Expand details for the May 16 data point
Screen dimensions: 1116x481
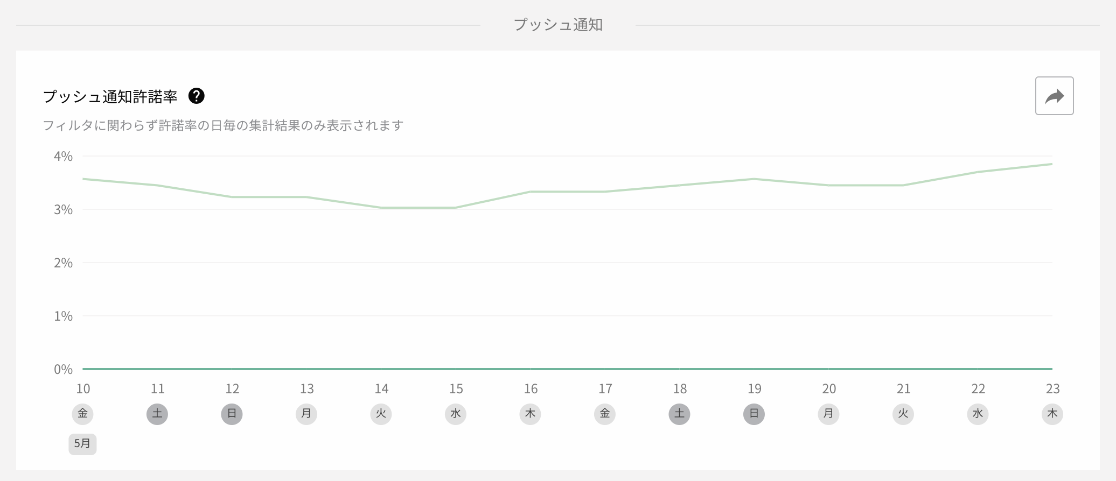(530, 191)
